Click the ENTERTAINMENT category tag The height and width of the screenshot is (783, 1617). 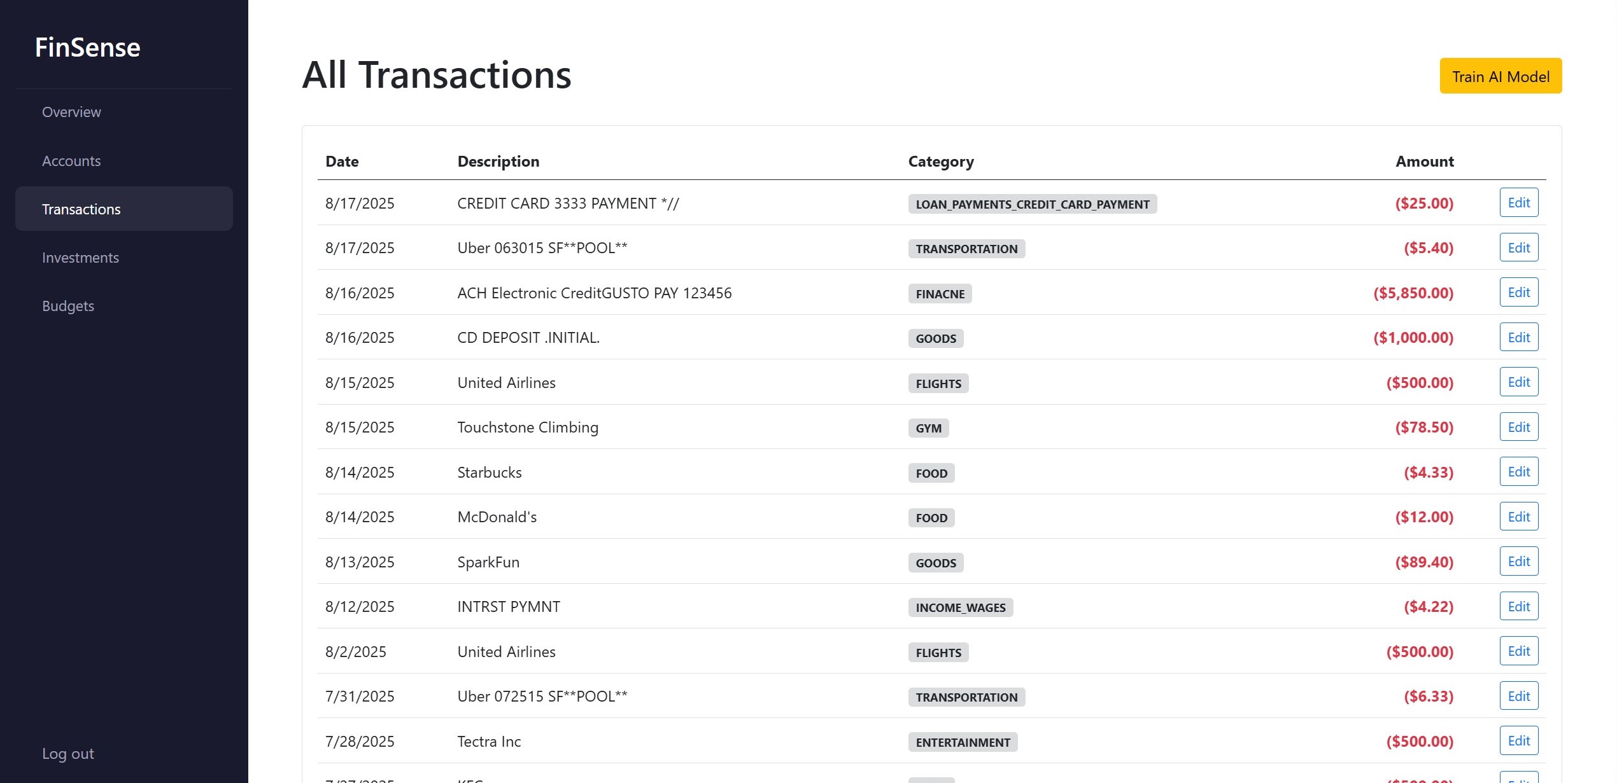tap(963, 742)
